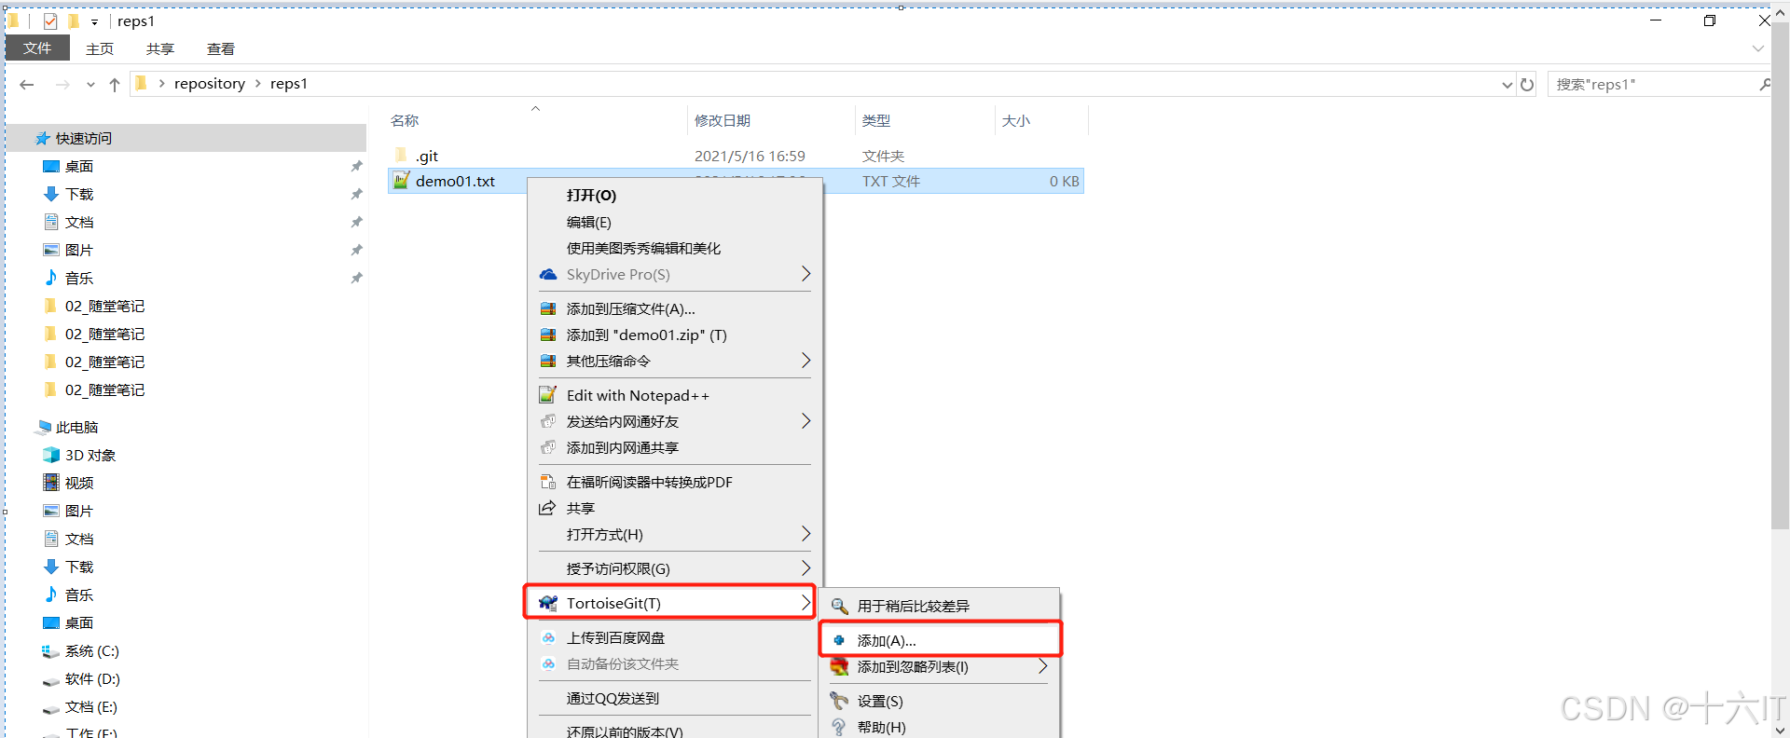Viewport: 1790px width, 738px height.
Task: Expand the 发送给内网通好友 submenu arrow
Action: 805,421
